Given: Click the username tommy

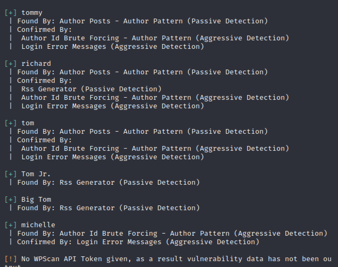Looking at the screenshot, I should coord(32,13).
